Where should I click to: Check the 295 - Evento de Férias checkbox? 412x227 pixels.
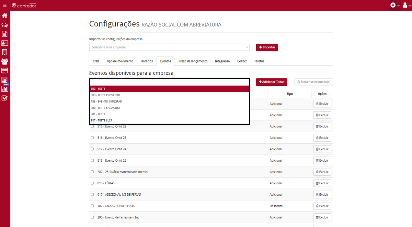(x=92, y=217)
